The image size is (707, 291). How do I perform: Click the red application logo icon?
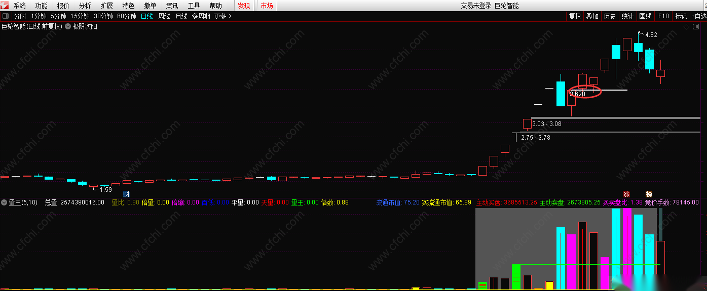[x=4, y=5]
